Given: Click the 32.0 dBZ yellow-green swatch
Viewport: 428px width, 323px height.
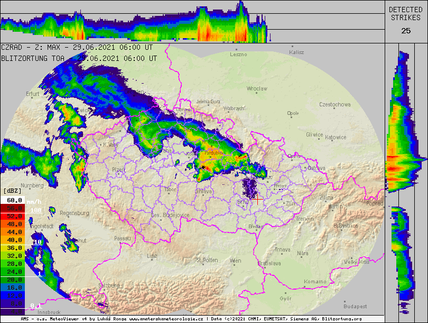Looking at the screenshot, I should (13, 256).
